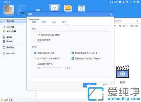Open the cloud drive home icon
141x102 pixels.
tap(54, 8)
